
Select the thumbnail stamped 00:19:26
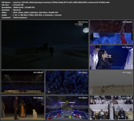coord(111,32)
